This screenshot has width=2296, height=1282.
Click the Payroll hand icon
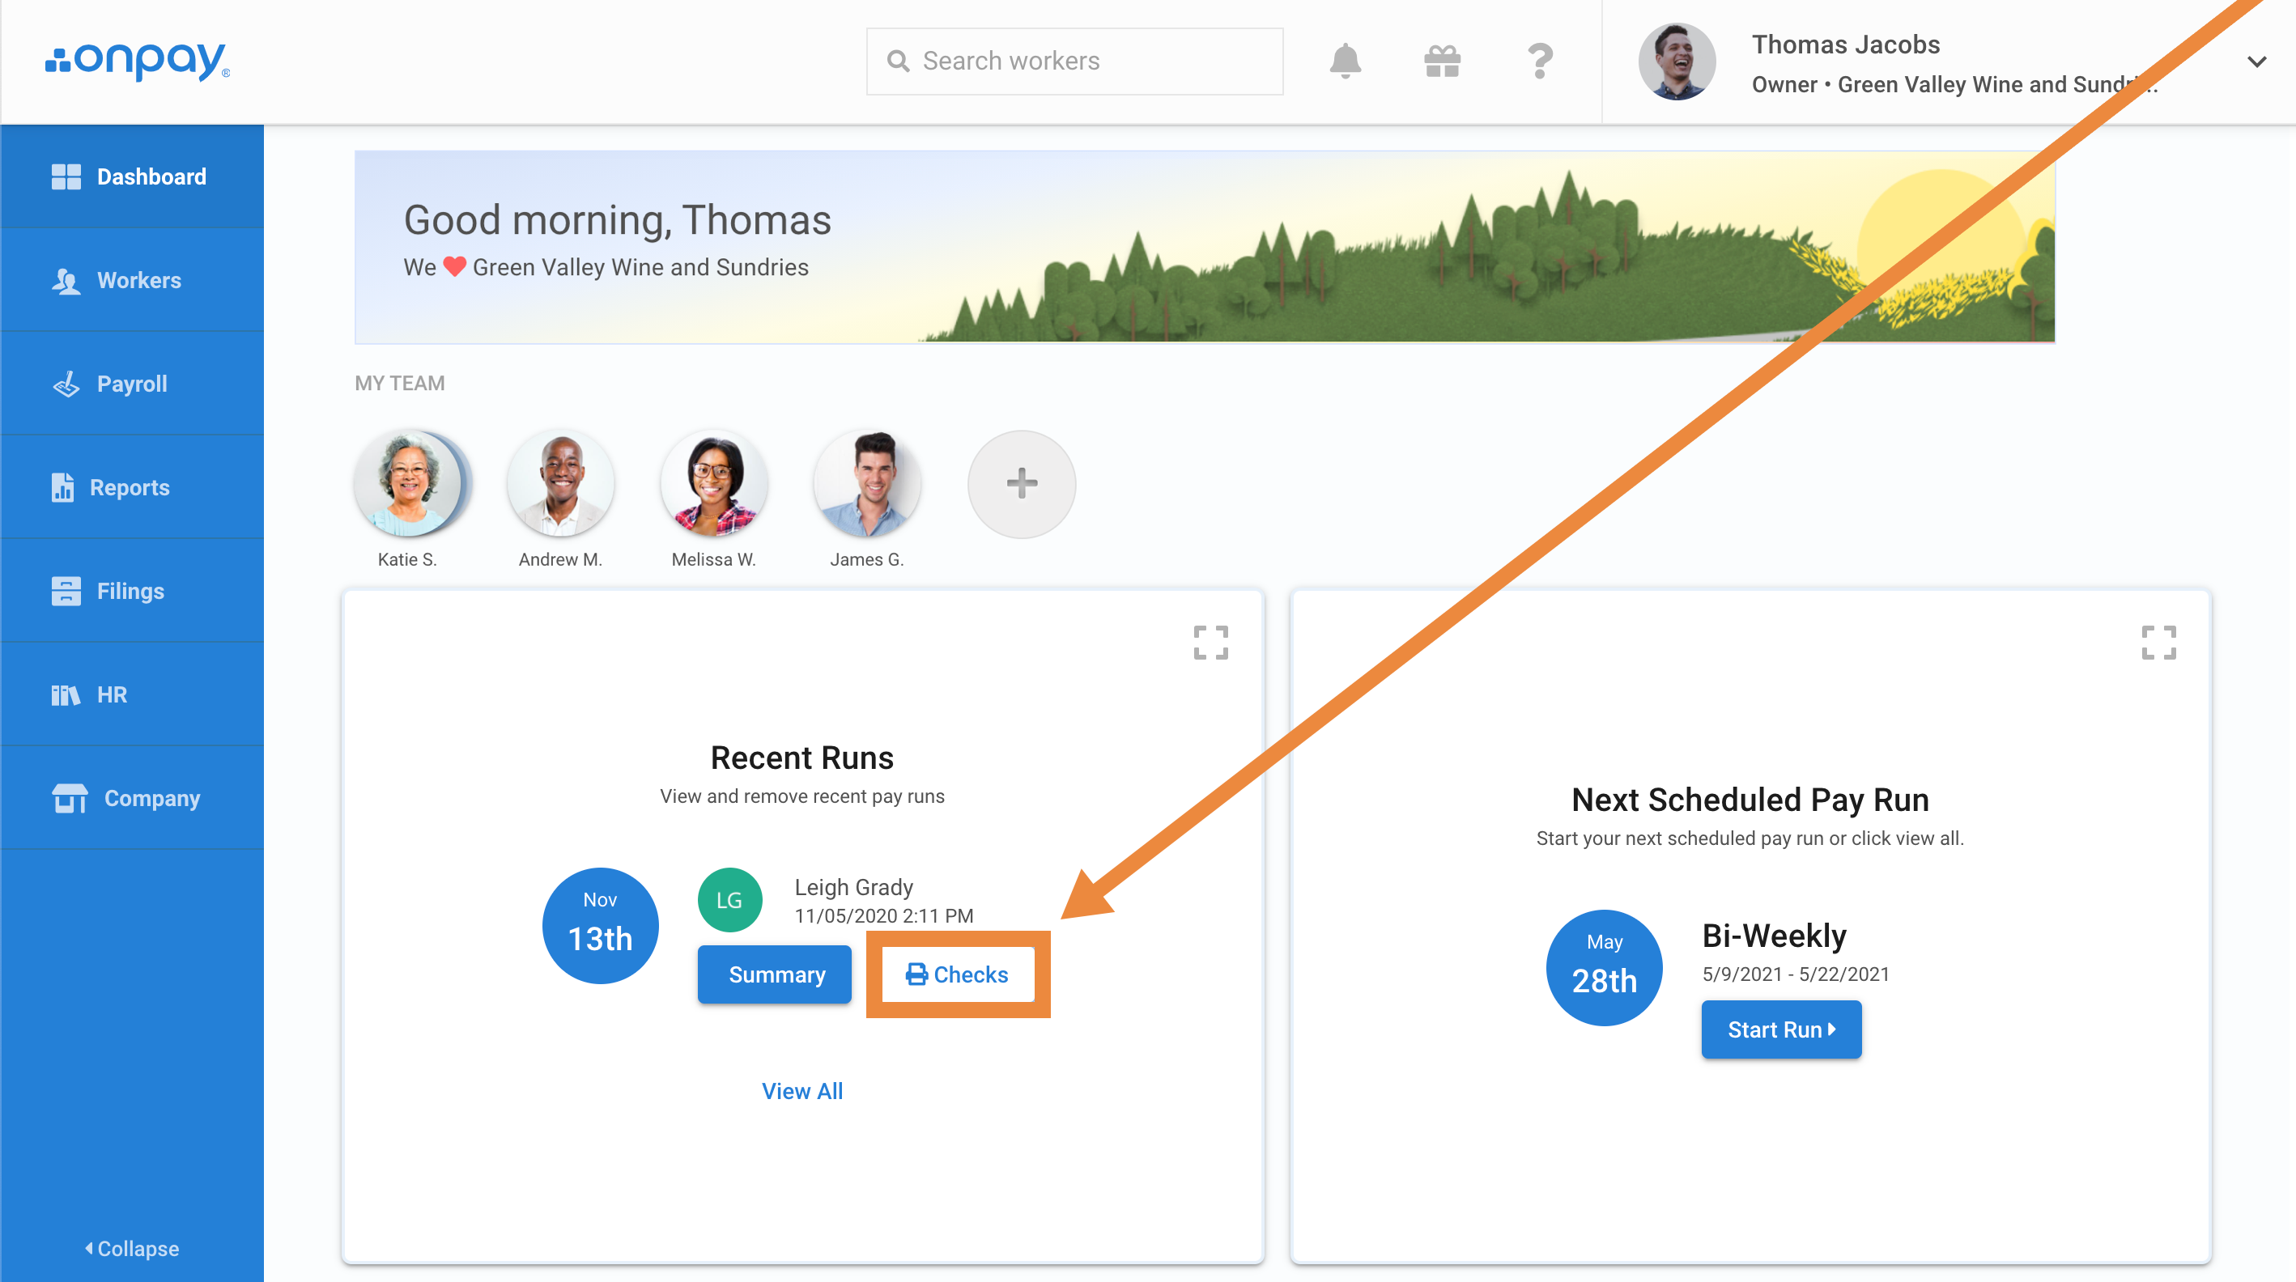(x=66, y=384)
